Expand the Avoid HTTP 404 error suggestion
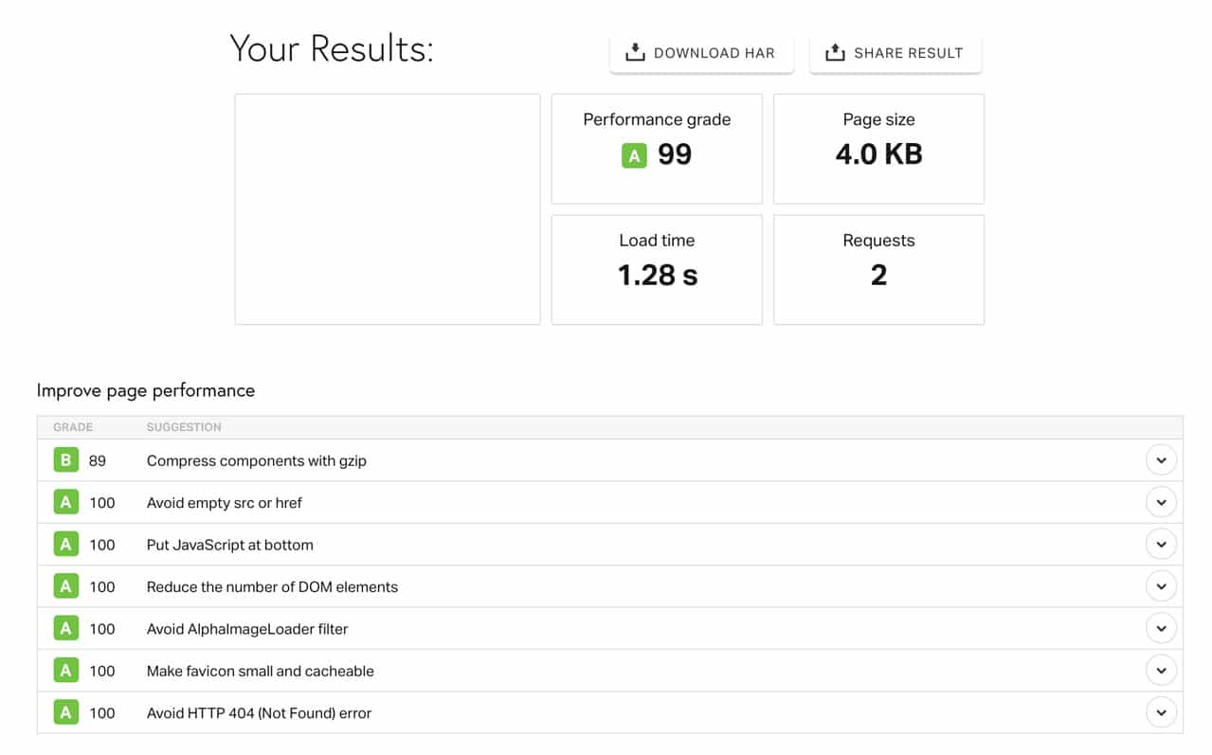The image size is (1212, 755). [1161, 711]
